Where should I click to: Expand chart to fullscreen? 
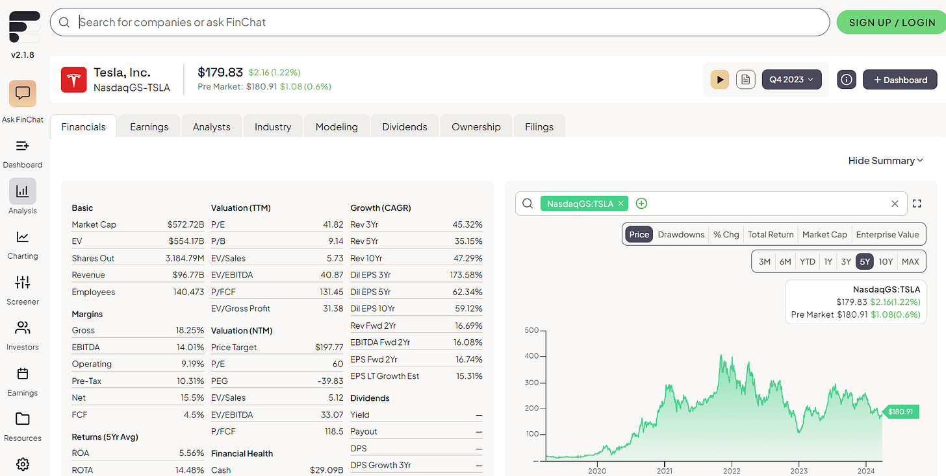pos(917,204)
